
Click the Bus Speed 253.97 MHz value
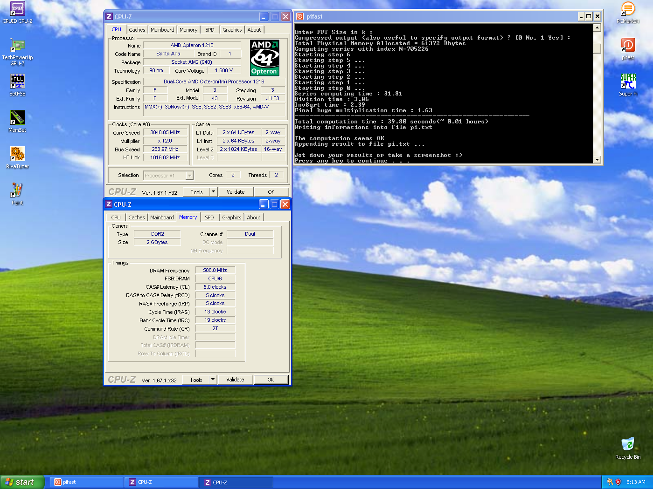(x=165, y=149)
